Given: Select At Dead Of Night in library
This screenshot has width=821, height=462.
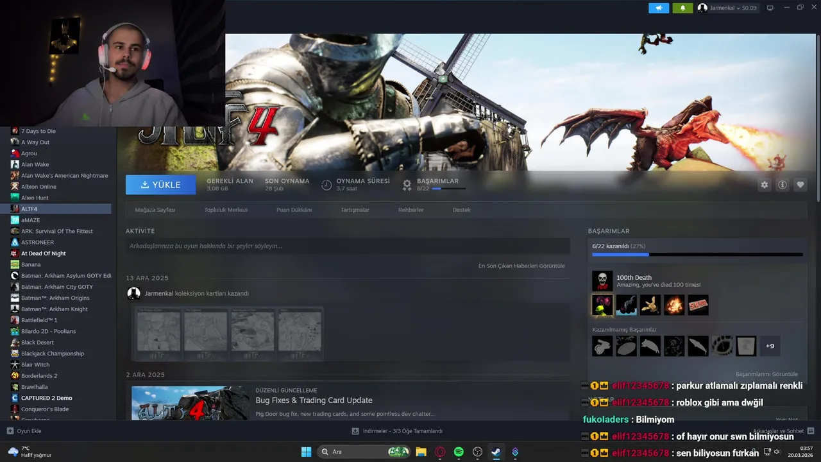Looking at the screenshot, I should [61, 253].
